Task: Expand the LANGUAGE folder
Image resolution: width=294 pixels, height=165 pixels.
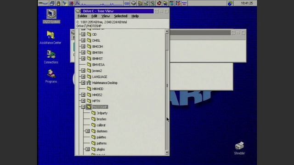Action: click(83, 77)
